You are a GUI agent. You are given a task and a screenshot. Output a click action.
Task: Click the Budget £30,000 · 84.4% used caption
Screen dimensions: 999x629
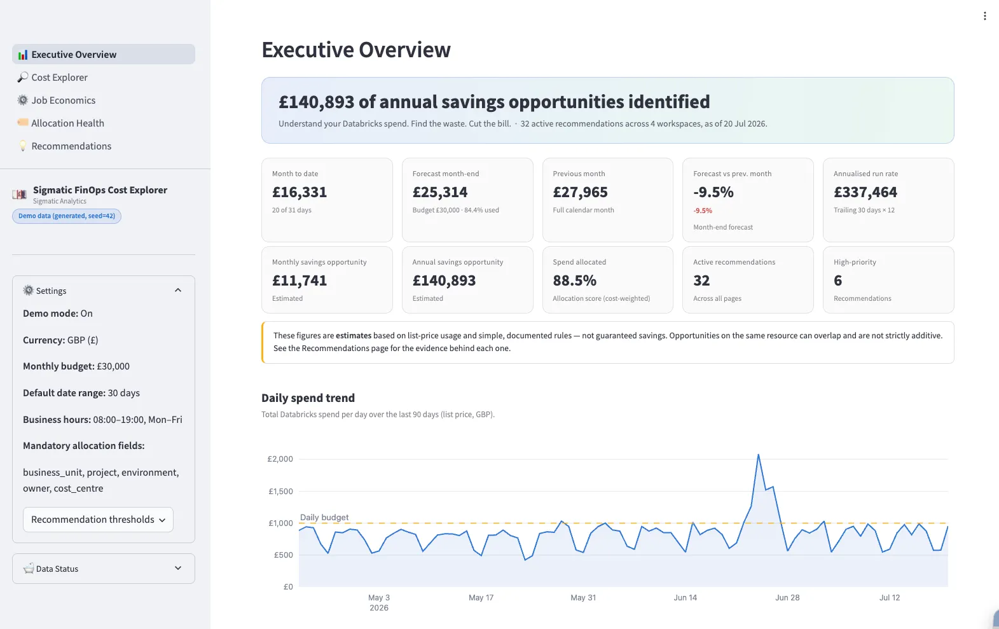[455, 211]
